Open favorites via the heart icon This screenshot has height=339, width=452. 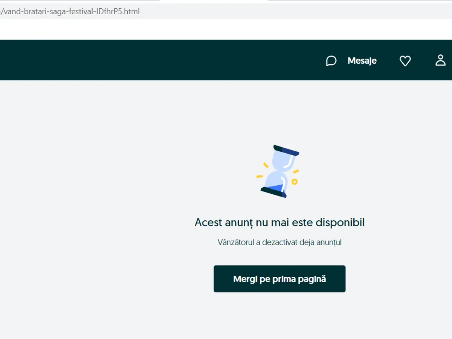405,61
